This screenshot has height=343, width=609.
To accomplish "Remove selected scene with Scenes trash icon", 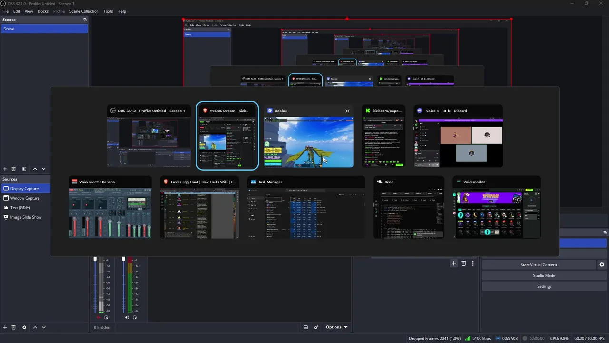I will point(13,169).
